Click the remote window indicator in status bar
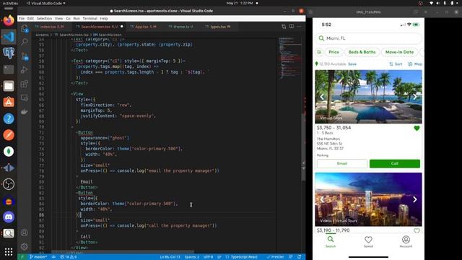Viewport: 462px width, 260px height. click(22, 257)
